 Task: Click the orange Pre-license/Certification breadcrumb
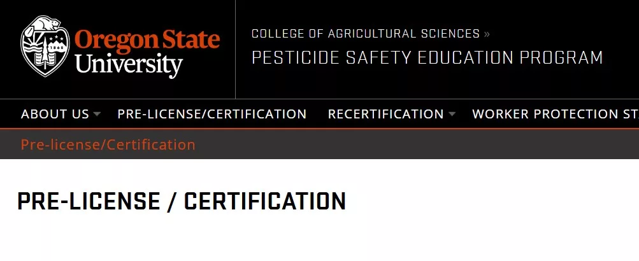click(108, 145)
